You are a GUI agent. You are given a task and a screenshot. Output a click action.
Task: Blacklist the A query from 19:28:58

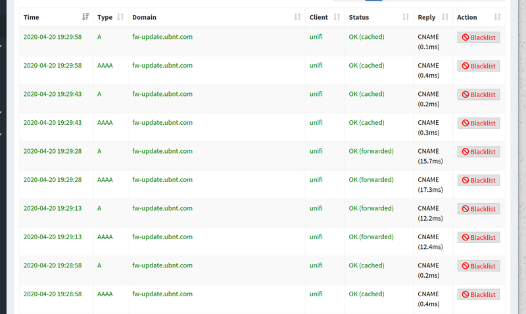pos(479,266)
